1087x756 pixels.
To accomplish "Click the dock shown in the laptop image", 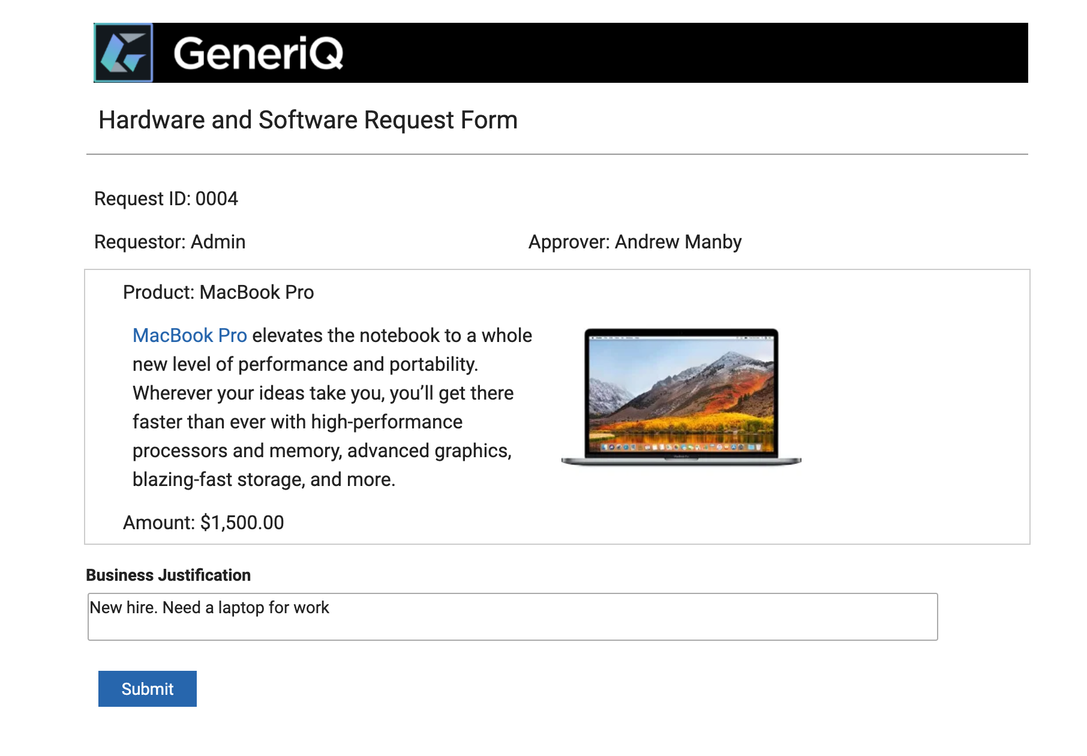I will (x=681, y=447).
